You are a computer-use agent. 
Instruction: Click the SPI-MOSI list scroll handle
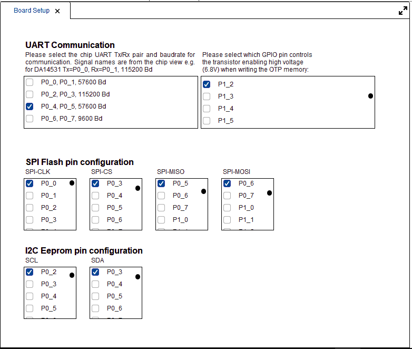coord(269,193)
